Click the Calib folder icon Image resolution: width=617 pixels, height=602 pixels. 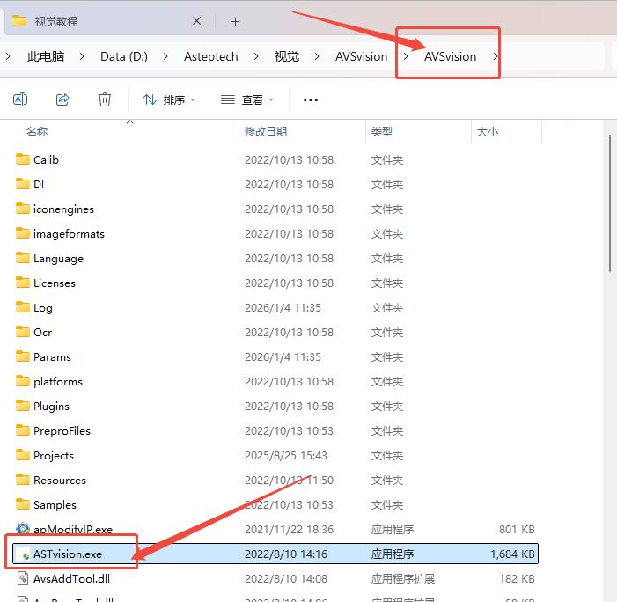coord(24,160)
